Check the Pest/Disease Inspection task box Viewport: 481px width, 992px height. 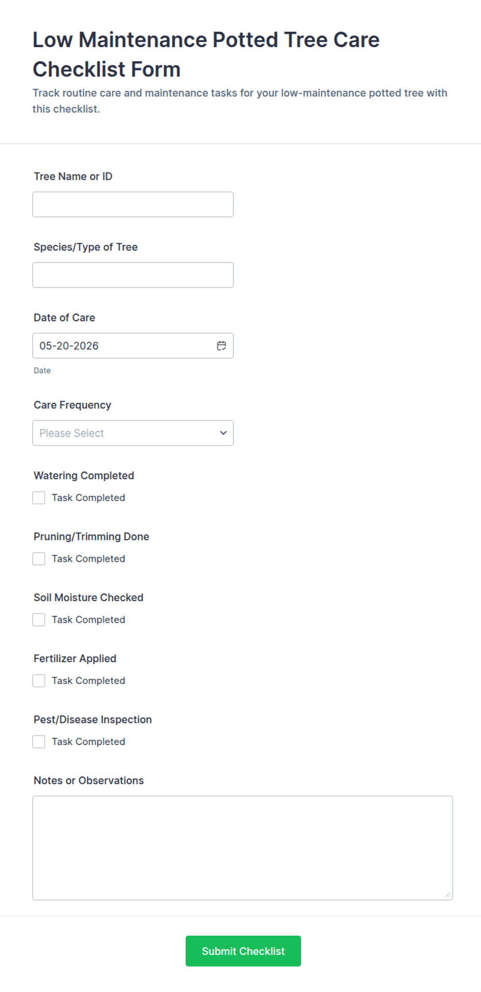[39, 742]
